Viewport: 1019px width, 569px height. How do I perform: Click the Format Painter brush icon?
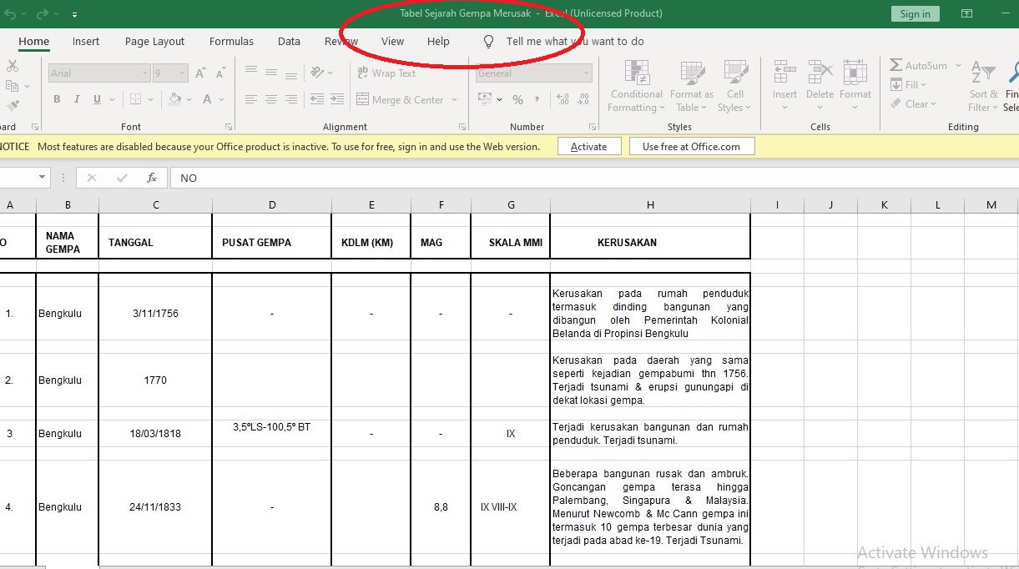pyautogui.click(x=12, y=106)
